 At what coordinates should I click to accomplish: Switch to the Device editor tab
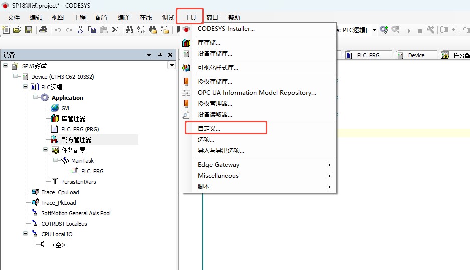(416, 55)
